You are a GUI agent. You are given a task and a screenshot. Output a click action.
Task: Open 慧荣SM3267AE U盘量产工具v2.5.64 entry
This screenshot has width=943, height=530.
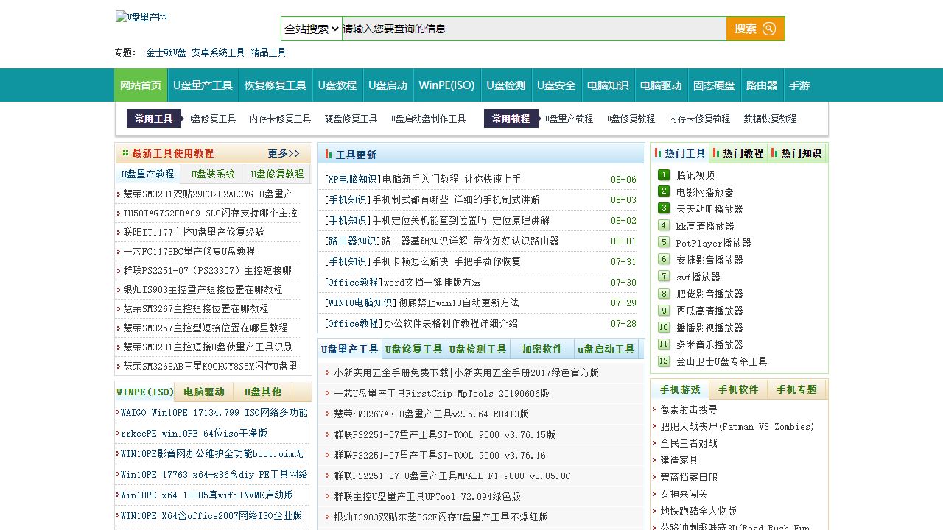(431, 414)
